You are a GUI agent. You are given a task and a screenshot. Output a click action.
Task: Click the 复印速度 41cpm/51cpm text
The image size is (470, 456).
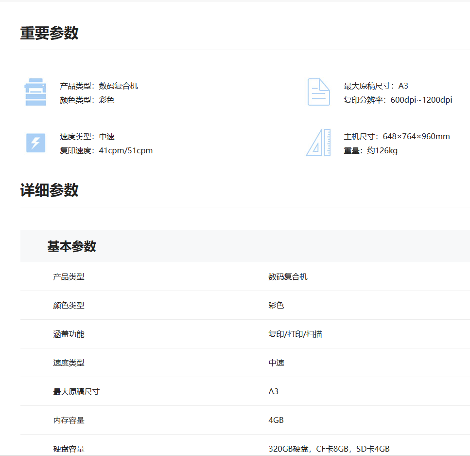pyautogui.click(x=106, y=151)
